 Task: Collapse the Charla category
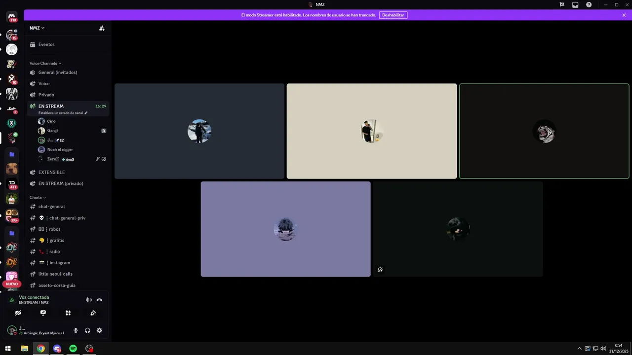click(x=38, y=198)
